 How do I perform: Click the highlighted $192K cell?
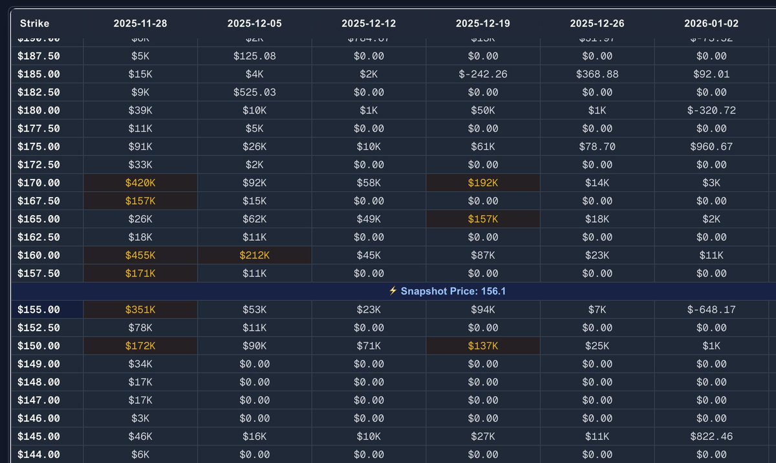coord(483,183)
